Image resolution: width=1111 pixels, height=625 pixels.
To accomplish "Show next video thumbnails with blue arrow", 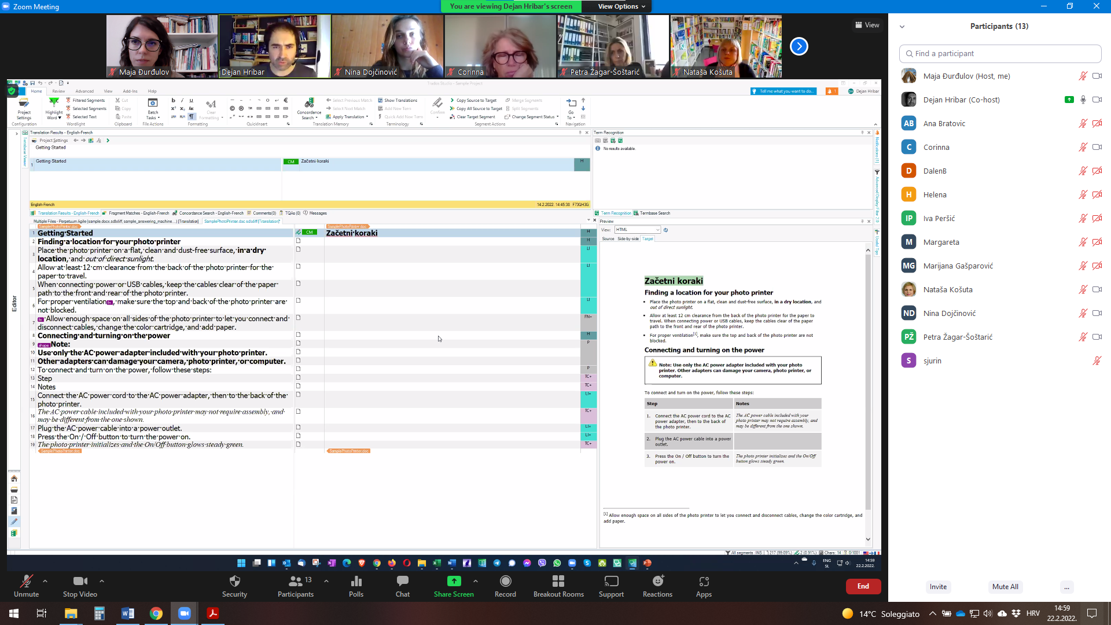I will click(799, 46).
